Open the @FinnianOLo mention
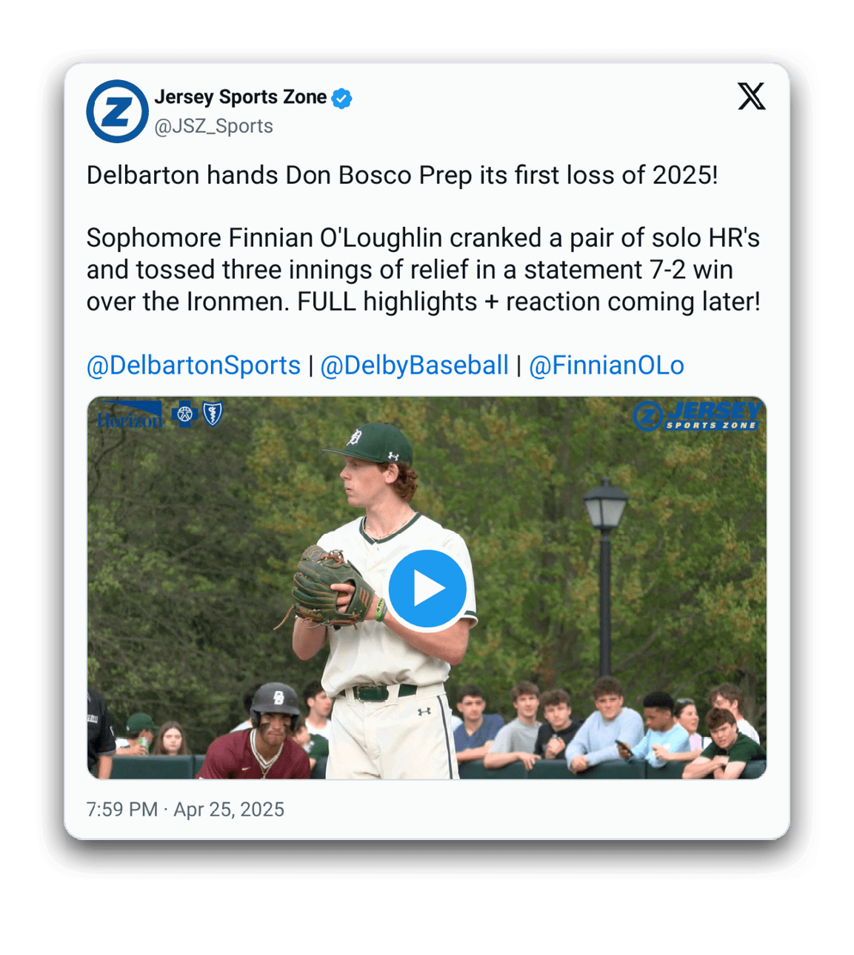The image size is (854, 955). (606, 366)
